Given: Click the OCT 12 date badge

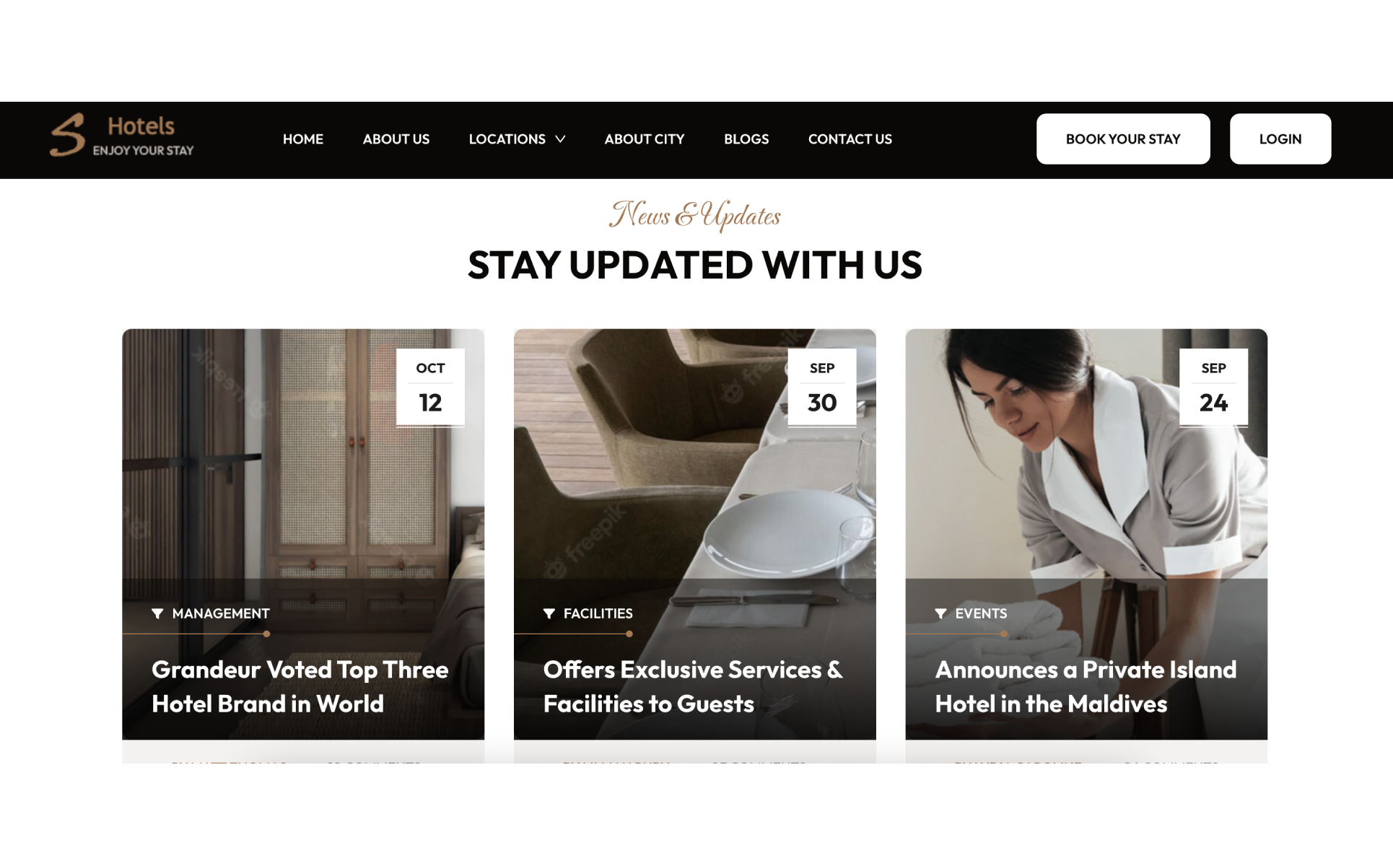Looking at the screenshot, I should tap(430, 388).
